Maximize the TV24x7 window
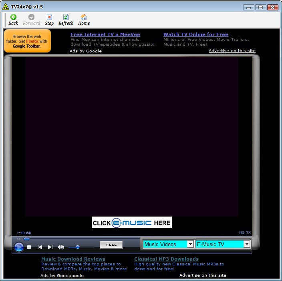This screenshot has height=281, width=282. (x=260, y=7)
